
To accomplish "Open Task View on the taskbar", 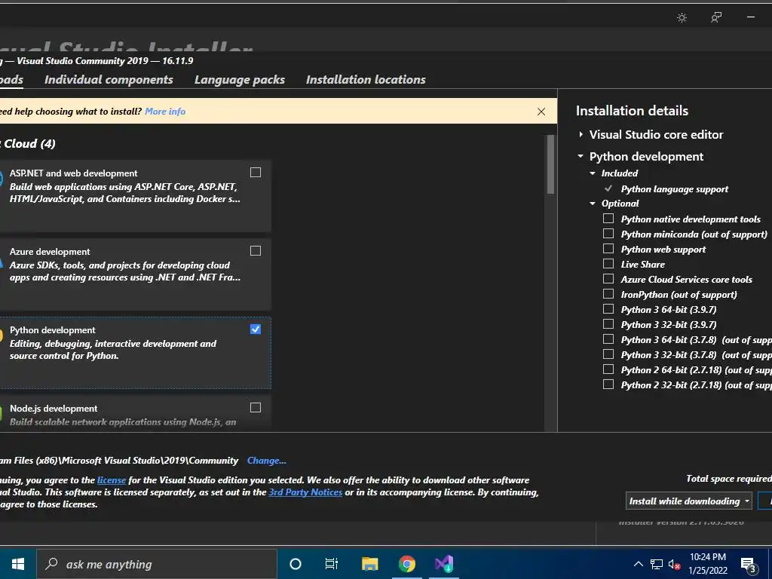I will [332, 564].
